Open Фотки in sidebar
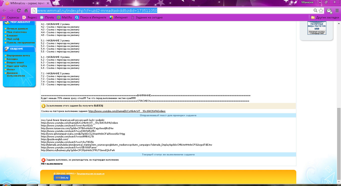Image resolution: width=341 pixels, height=186 pixels. tap(11, 70)
